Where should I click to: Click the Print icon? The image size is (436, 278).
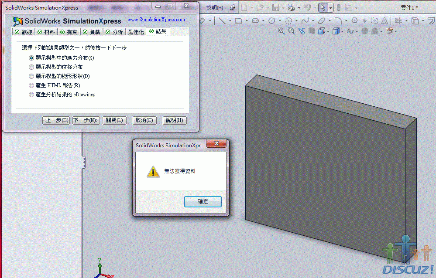[291, 7]
